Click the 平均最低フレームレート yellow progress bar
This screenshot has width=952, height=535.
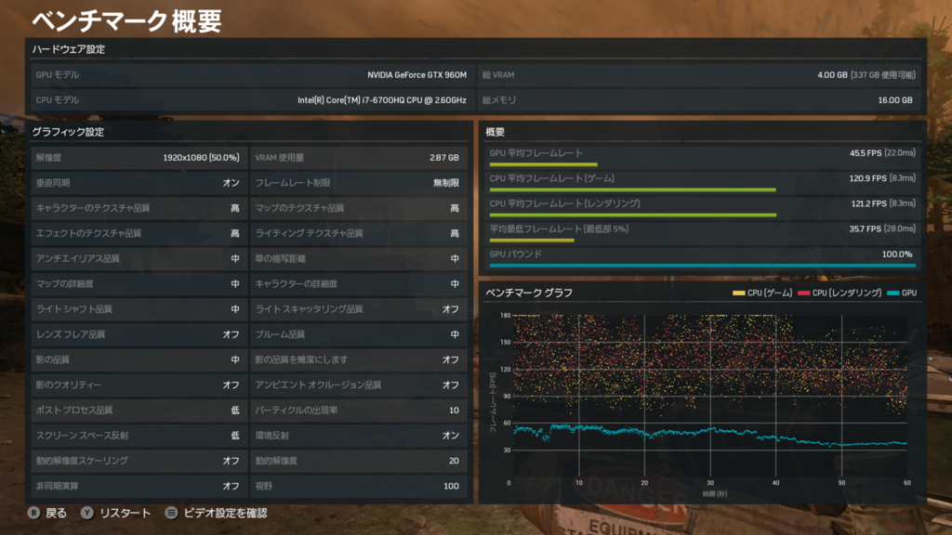[532, 241]
